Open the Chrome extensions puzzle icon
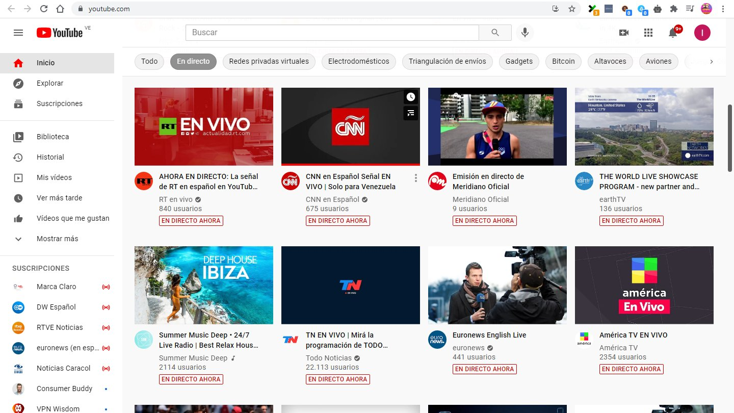Viewport: 734px width, 413px height. point(674,9)
